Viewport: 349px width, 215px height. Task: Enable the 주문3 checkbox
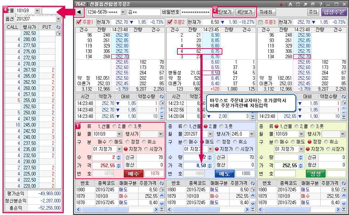coord(260,22)
